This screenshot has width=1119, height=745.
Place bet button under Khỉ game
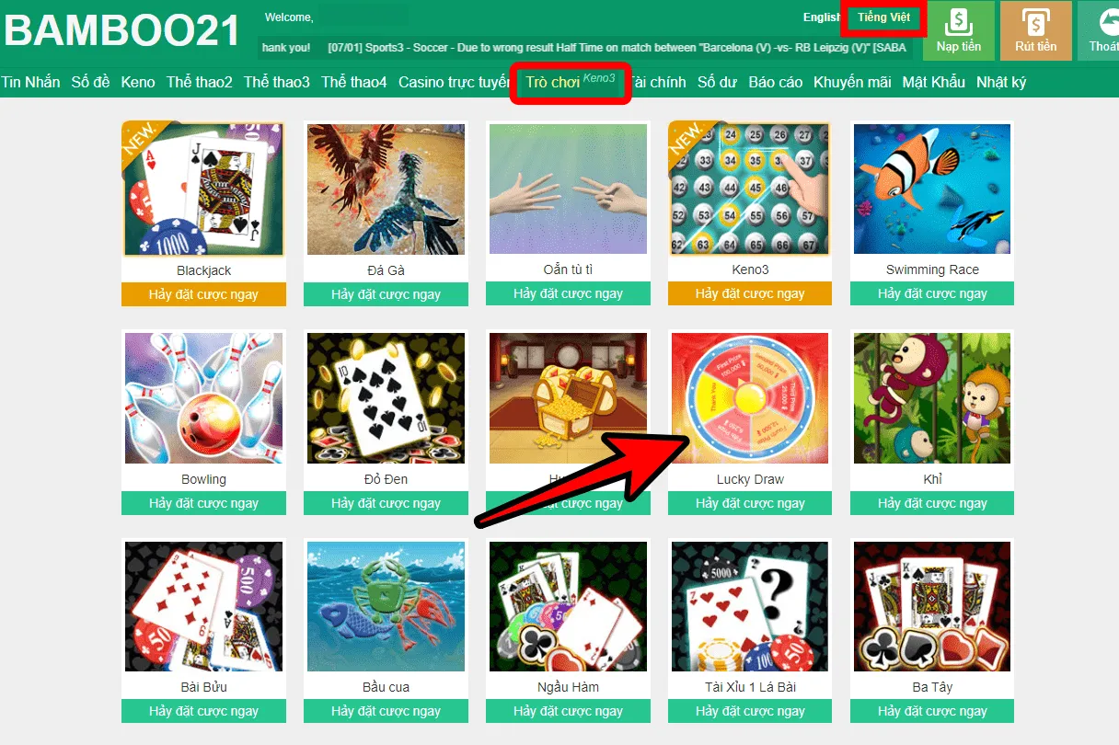pyautogui.click(x=932, y=503)
